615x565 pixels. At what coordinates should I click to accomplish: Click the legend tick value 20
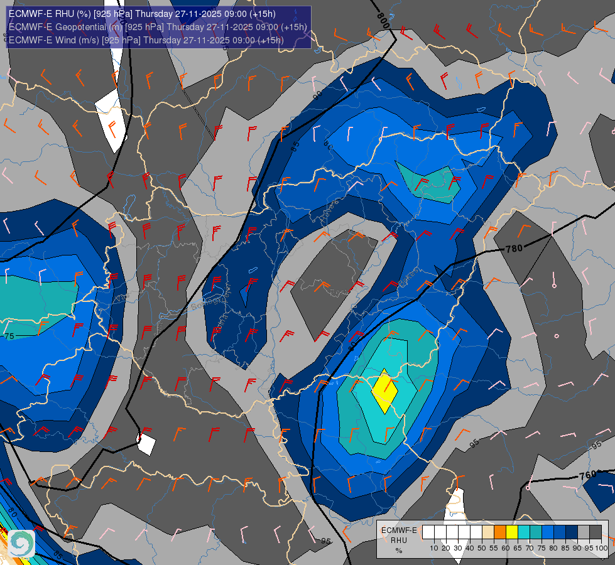(x=446, y=548)
